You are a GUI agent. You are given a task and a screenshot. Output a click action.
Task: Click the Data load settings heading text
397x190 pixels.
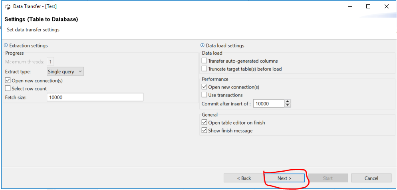click(225, 46)
